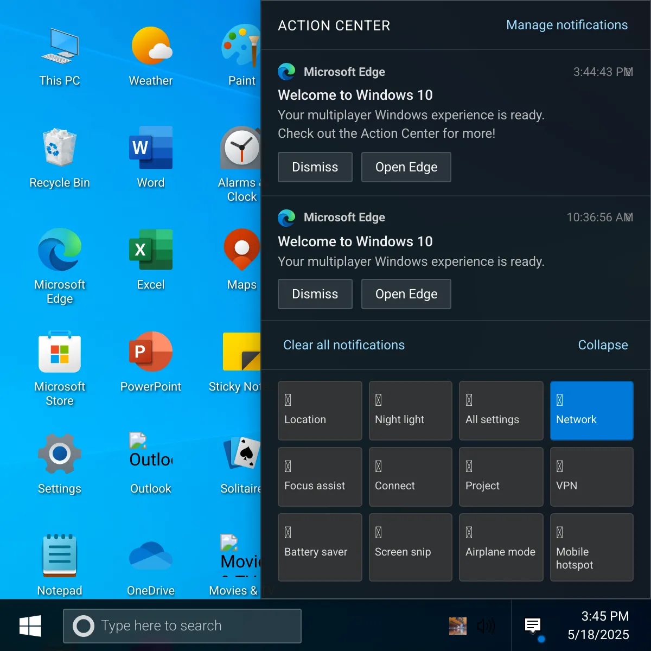Dismiss the 3:44:43 PM Edge notification

(x=315, y=167)
